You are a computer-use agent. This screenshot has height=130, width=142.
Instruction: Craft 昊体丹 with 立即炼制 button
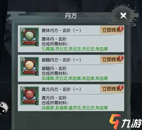pyautogui.click(x=111, y=30)
